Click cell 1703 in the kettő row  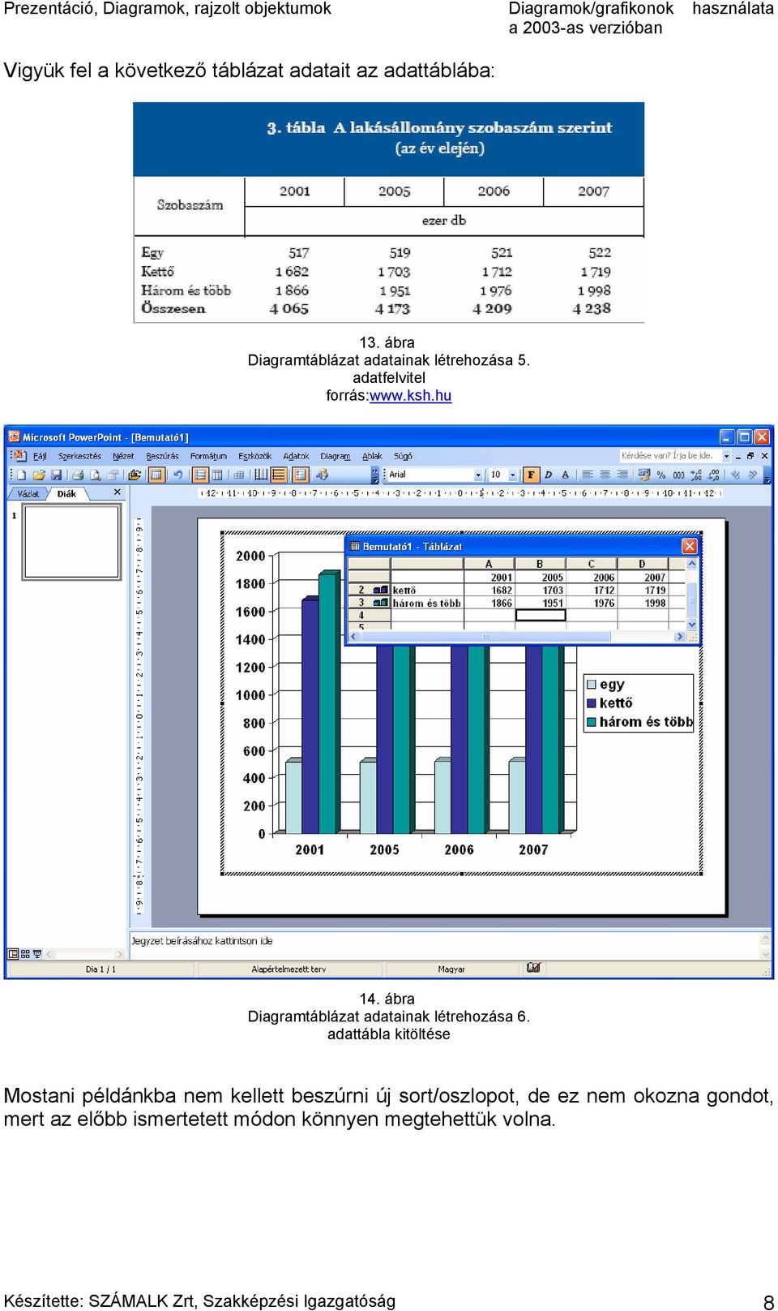[x=541, y=591]
